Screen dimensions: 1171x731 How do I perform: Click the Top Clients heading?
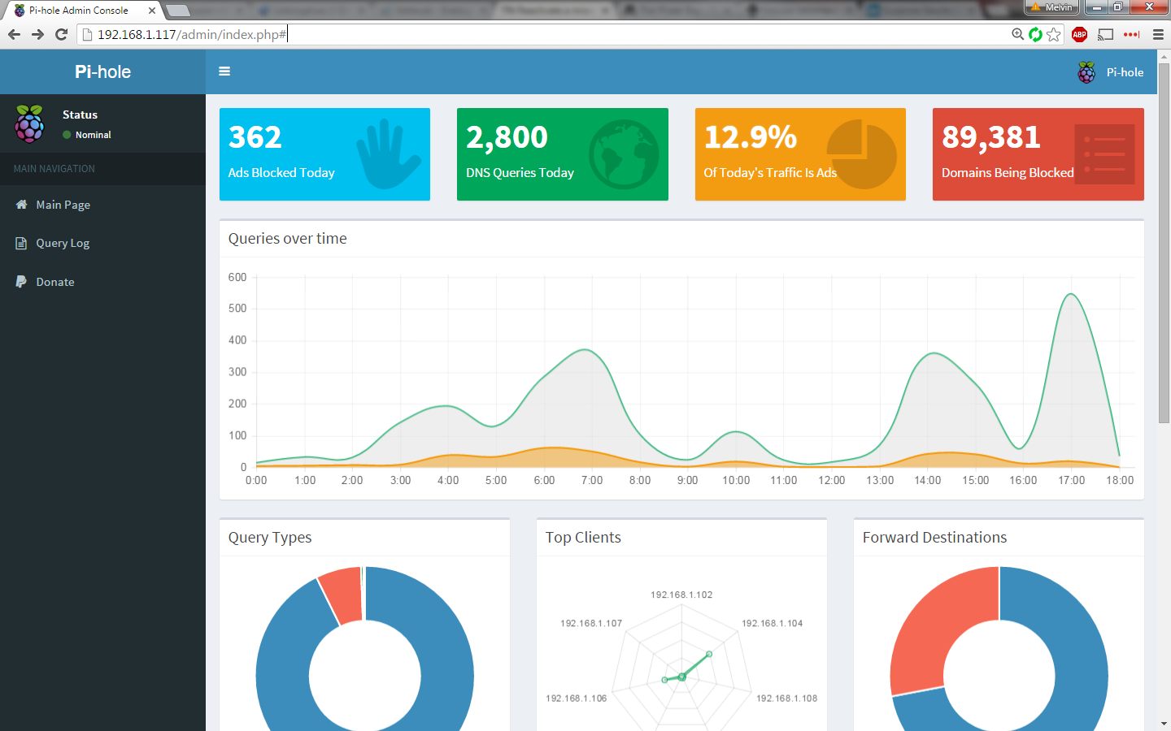pos(583,538)
